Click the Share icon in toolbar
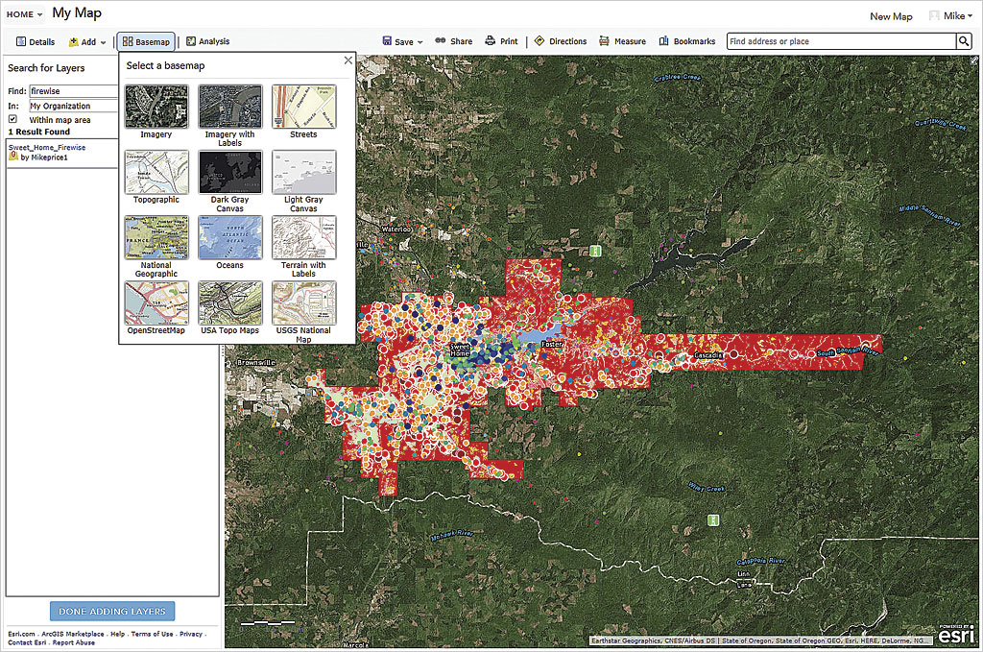This screenshot has width=983, height=652. [x=441, y=41]
